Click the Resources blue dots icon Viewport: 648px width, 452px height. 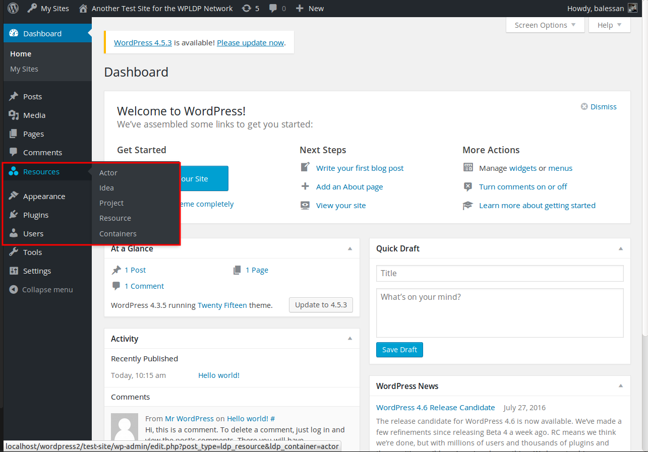14,171
